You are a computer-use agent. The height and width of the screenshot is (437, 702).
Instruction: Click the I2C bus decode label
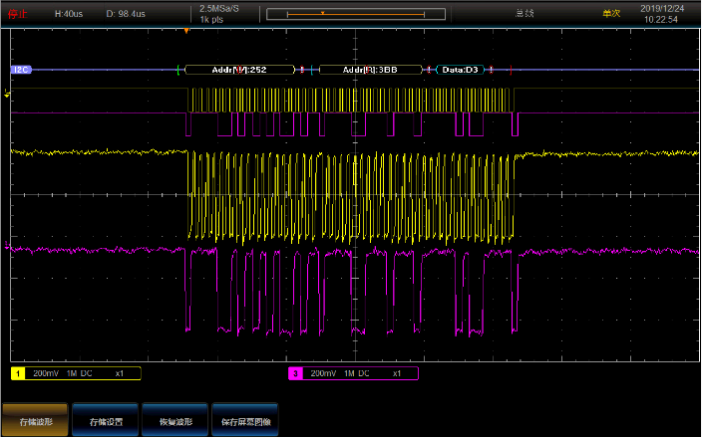click(20, 70)
